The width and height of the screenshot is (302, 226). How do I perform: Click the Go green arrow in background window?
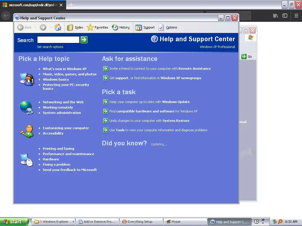(x=244, y=56)
